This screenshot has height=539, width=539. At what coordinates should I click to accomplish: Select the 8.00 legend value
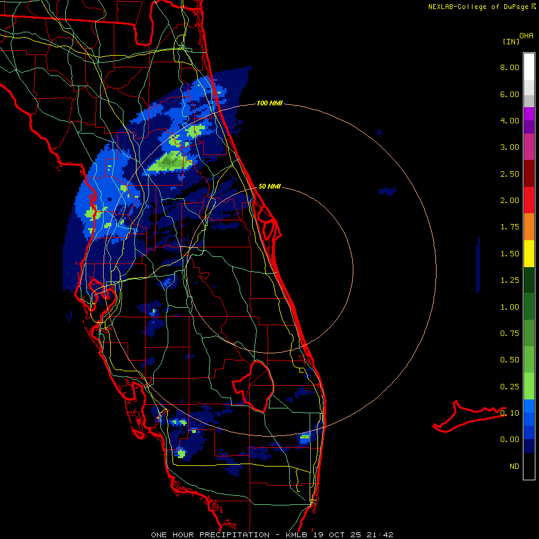510,67
